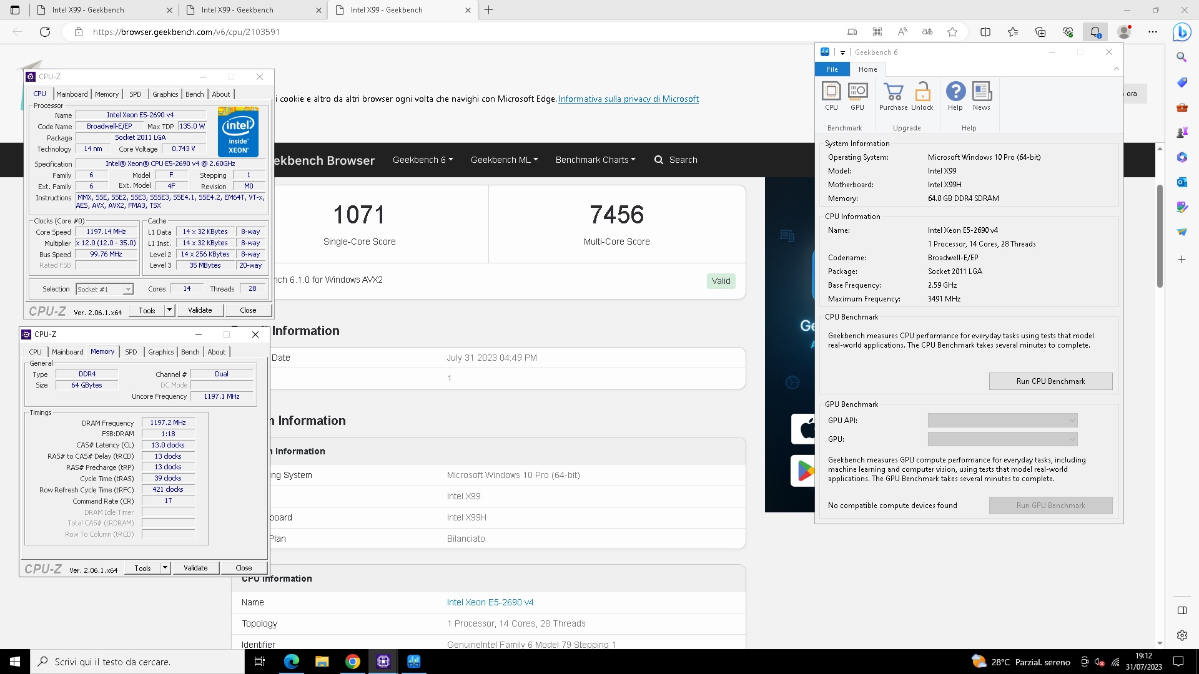
Task: Open the GPU API combo box in Geekbench
Action: tap(1002, 421)
